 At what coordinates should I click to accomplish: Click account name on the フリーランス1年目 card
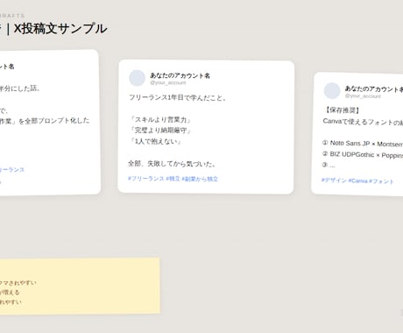(180, 75)
